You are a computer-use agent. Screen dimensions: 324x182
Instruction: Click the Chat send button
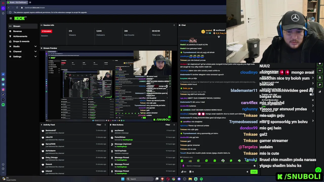pos(254,172)
